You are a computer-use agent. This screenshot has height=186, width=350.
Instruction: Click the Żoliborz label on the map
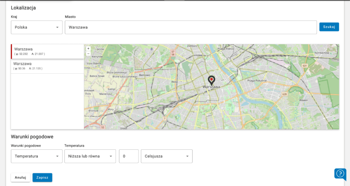pyautogui.click(x=192, y=46)
